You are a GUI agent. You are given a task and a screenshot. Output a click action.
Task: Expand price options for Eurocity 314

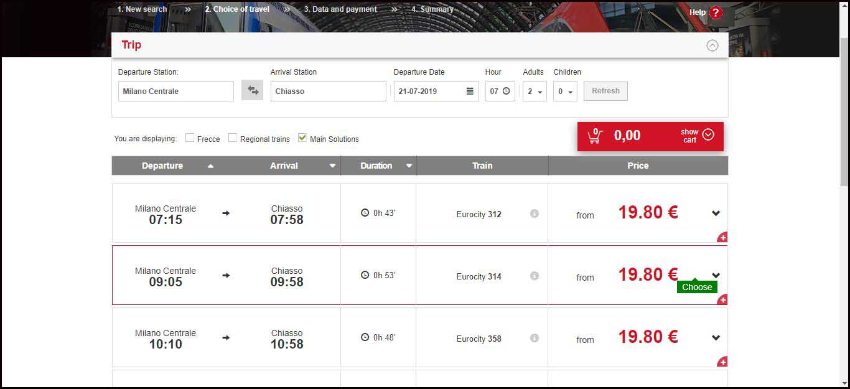(716, 275)
